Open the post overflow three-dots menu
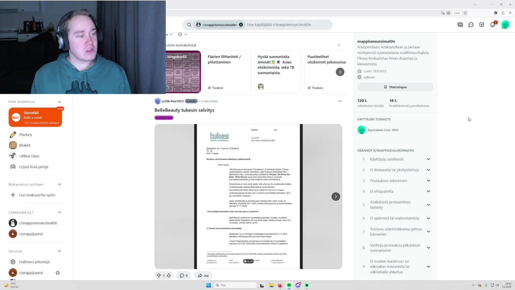This screenshot has height=290, width=515. 340,101
